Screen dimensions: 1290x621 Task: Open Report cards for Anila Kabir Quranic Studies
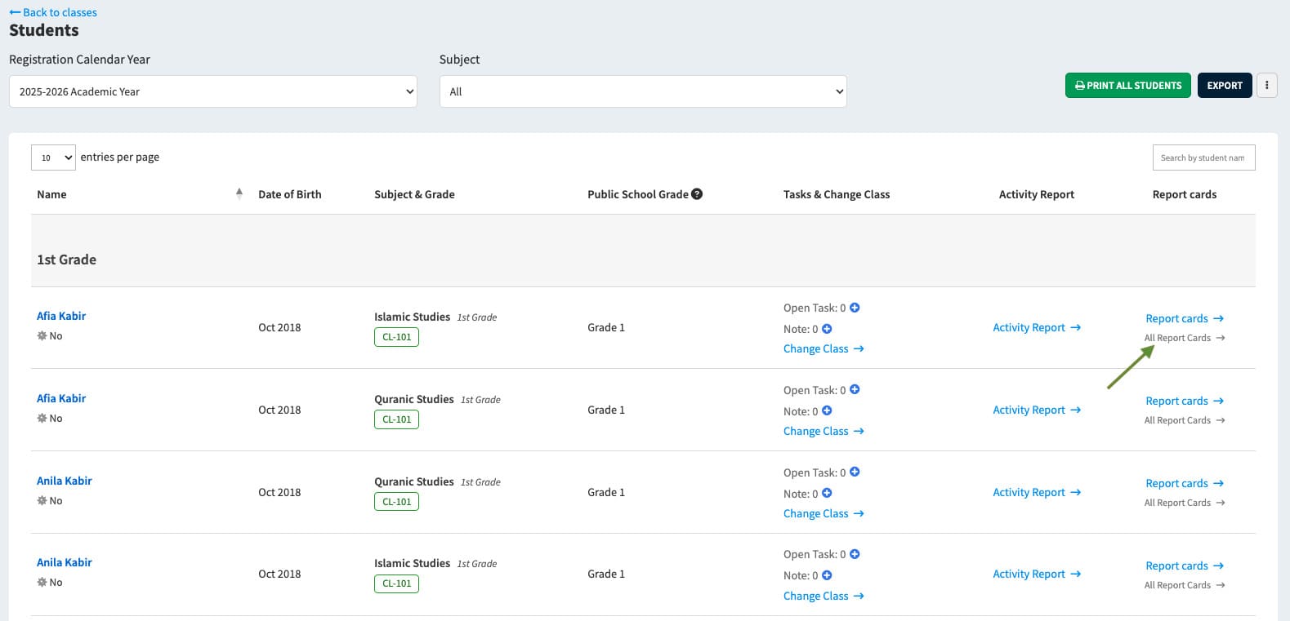pyautogui.click(x=1185, y=483)
